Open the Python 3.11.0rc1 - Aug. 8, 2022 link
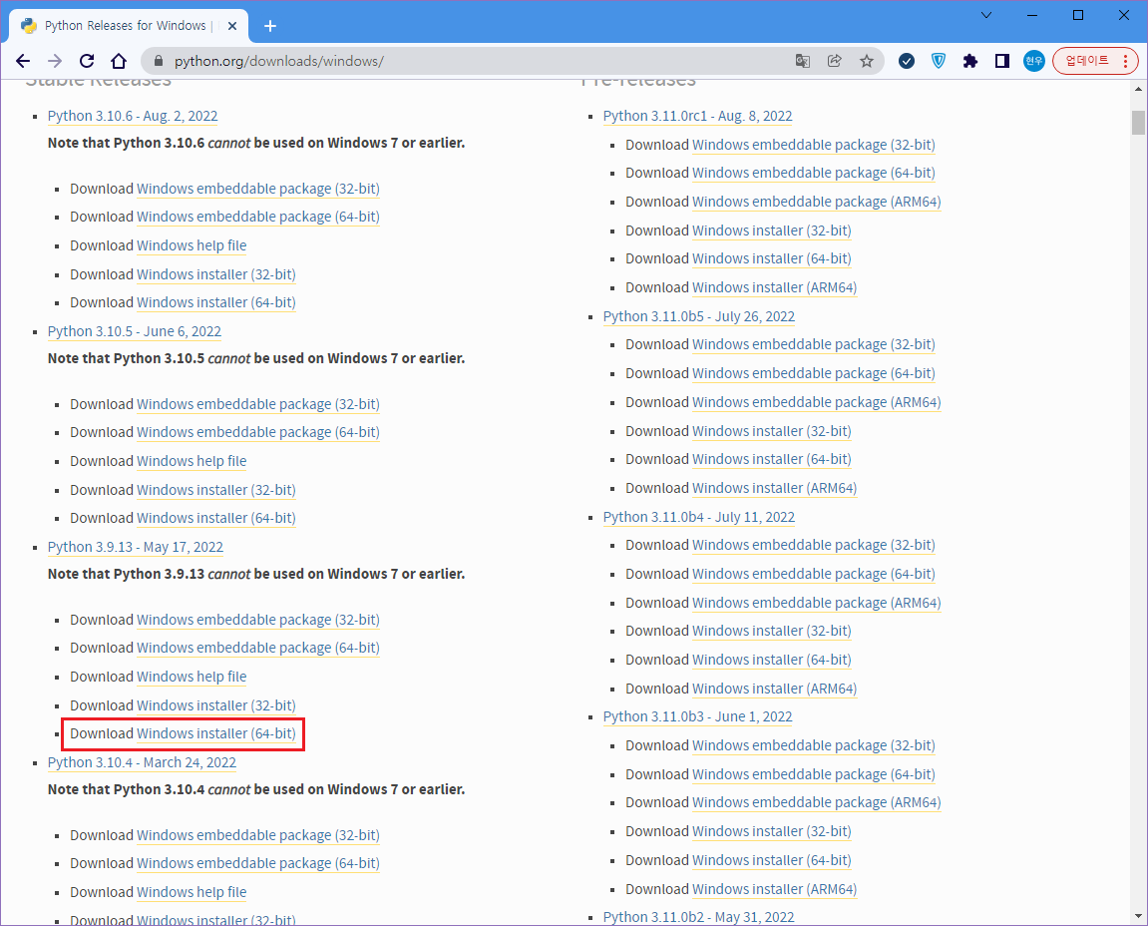This screenshot has width=1148, height=926. [698, 116]
